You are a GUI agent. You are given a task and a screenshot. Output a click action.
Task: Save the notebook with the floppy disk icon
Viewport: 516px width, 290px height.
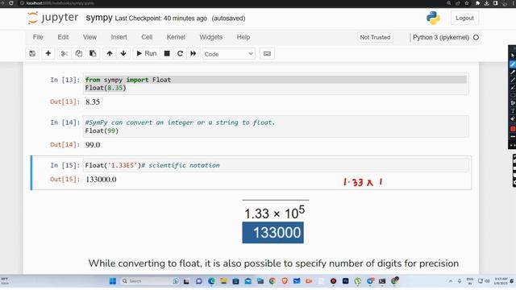coord(32,54)
